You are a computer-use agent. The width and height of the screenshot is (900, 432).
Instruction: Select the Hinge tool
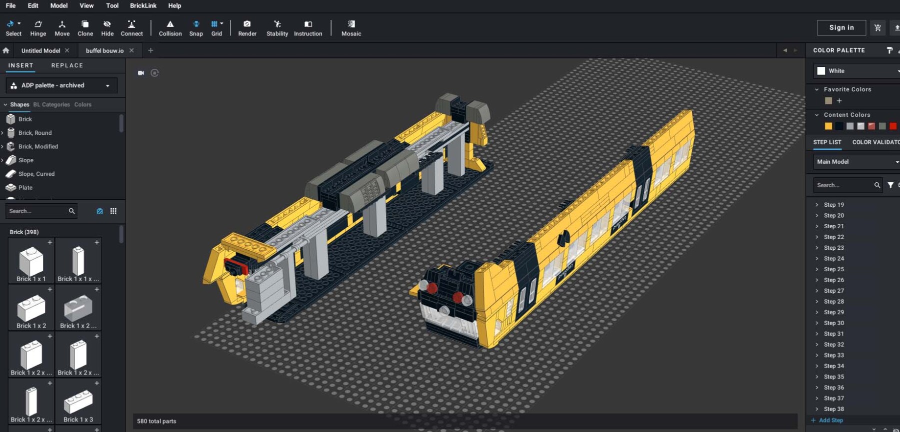pos(38,28)
